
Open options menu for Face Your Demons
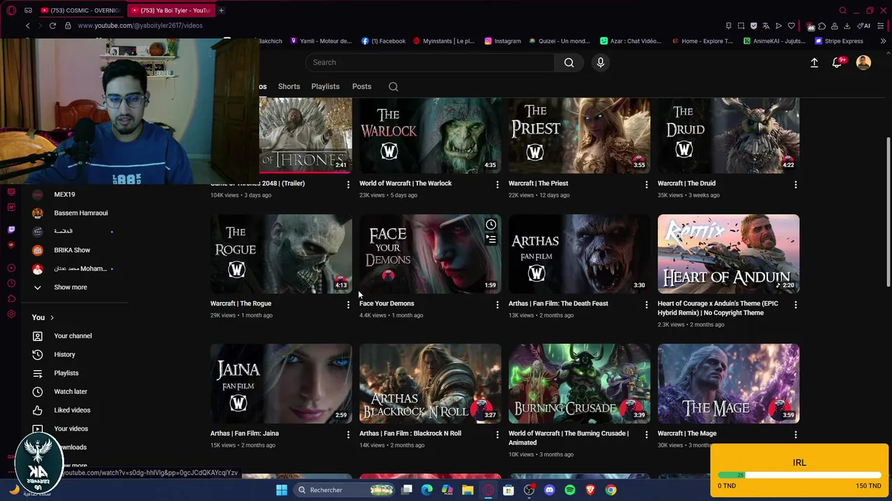click(x=497, y=305)
